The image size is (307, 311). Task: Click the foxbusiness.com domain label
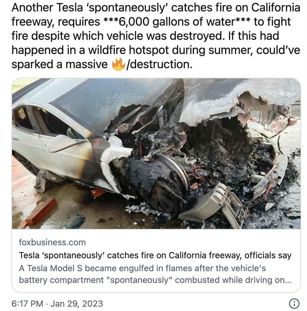[x=52, y=243]
